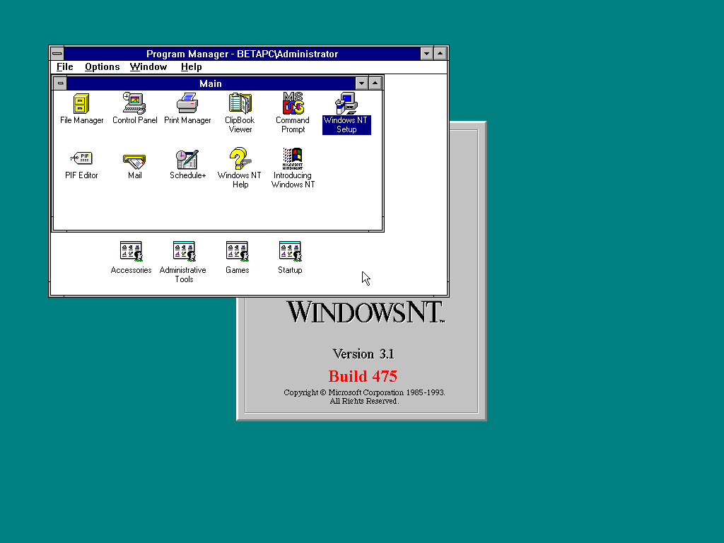Open the Startup program group
Viewport: 724px width, 543px height.
point(290,253)
